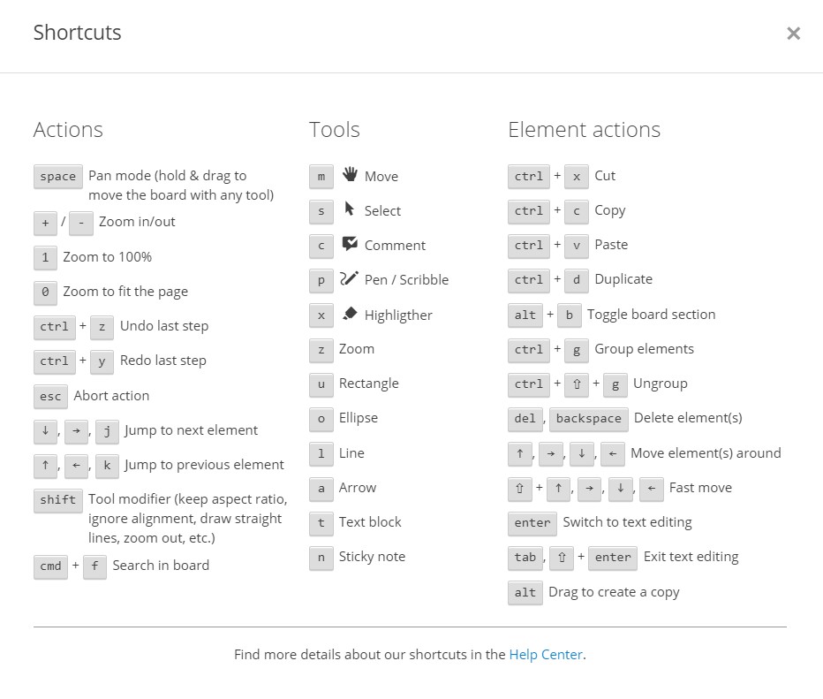Viewport: 823px width, 699px height.
Task: Click the 'Toggle board section' label
Action: tap(651, 315)
